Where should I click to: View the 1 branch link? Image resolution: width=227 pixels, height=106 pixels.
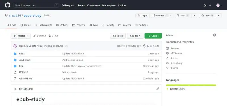click(x=39, y=36)
